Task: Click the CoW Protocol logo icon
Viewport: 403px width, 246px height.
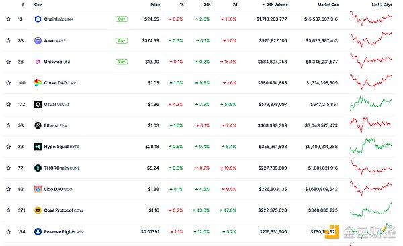Action: tap(38, 210)
